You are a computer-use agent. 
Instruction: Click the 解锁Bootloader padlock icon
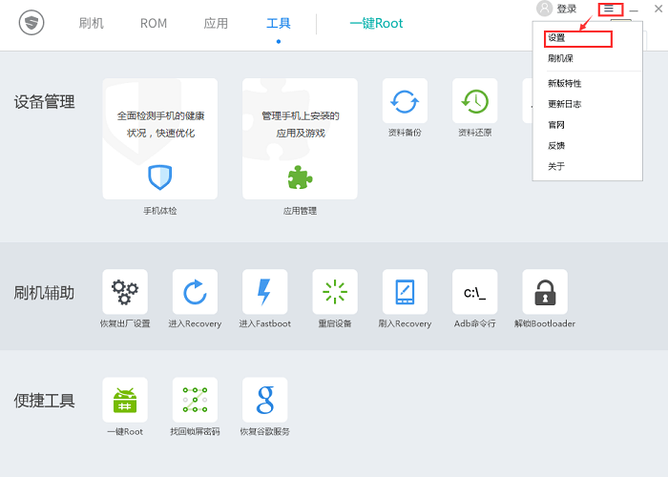click(x=545, y=292)
